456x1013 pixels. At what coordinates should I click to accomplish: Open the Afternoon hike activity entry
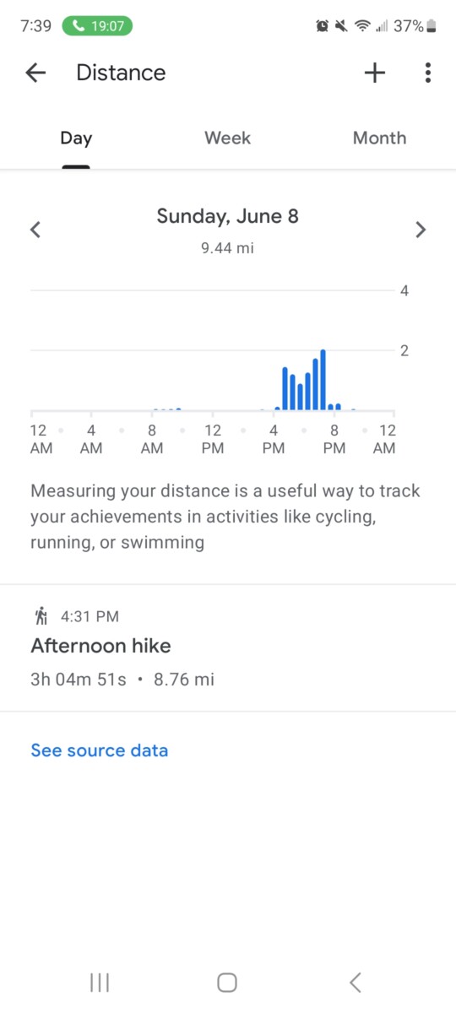(x=228, y=647)
